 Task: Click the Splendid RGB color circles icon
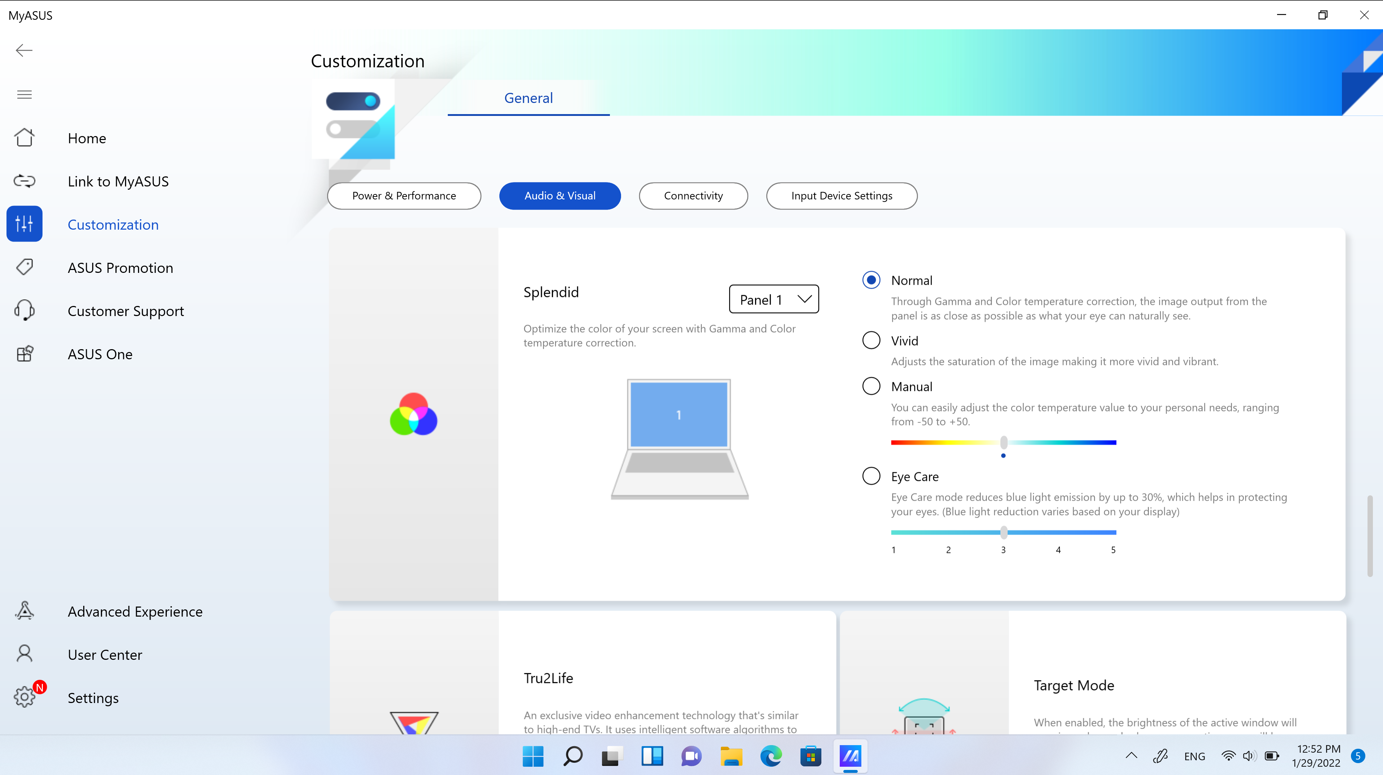click(414, 414)
